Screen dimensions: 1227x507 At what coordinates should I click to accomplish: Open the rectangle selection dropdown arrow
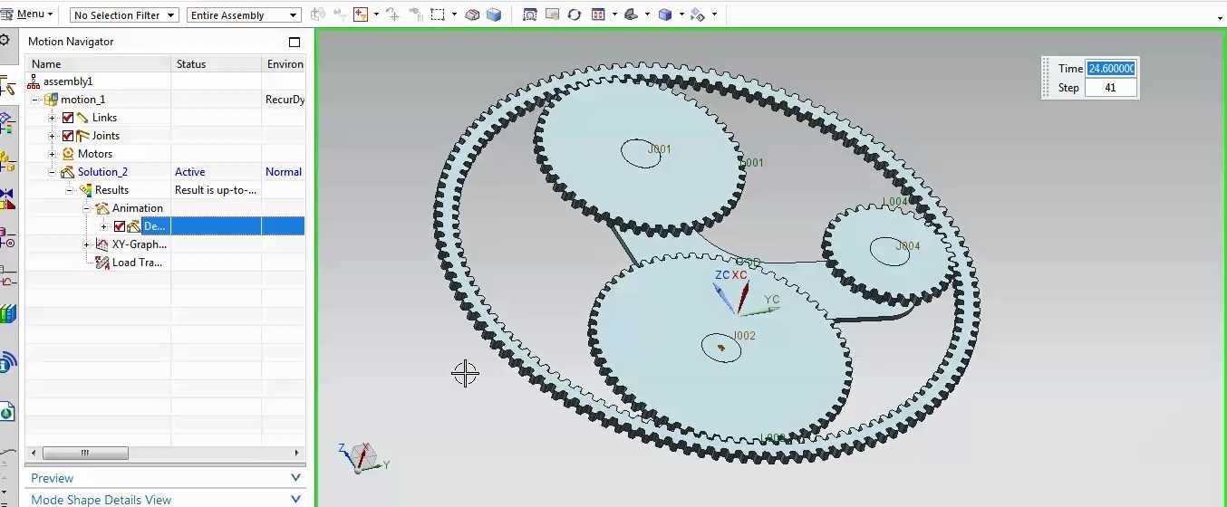click(452, 14)
